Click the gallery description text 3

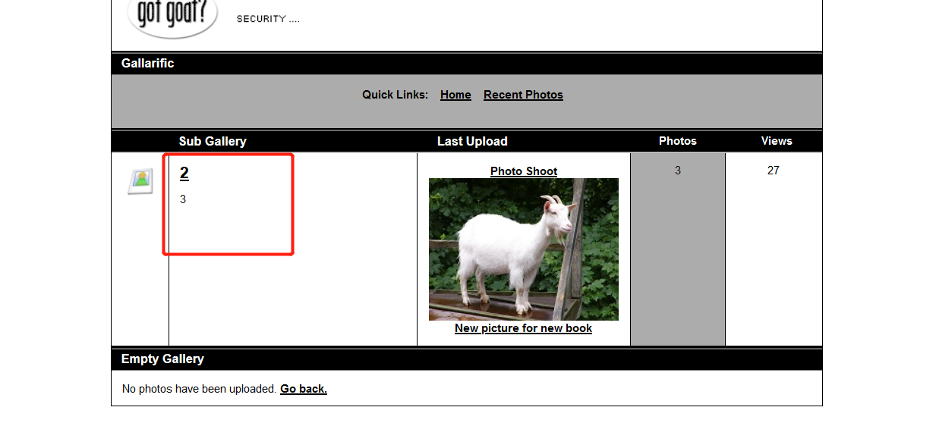[x=183, y=199]
